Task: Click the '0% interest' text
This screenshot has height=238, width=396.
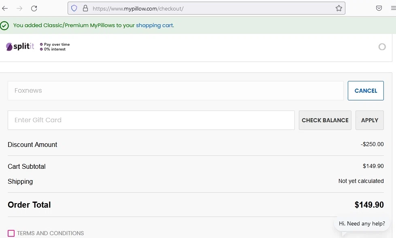Action: tap(55, 49)
